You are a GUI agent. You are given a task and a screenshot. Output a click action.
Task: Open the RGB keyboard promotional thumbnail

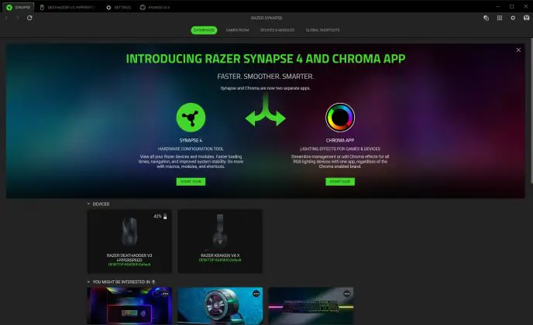311,306
